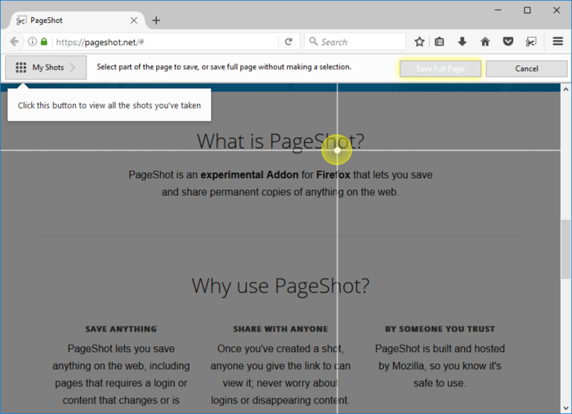
Task: Open site information icon in address bar
Action: [x=33, y=42]
